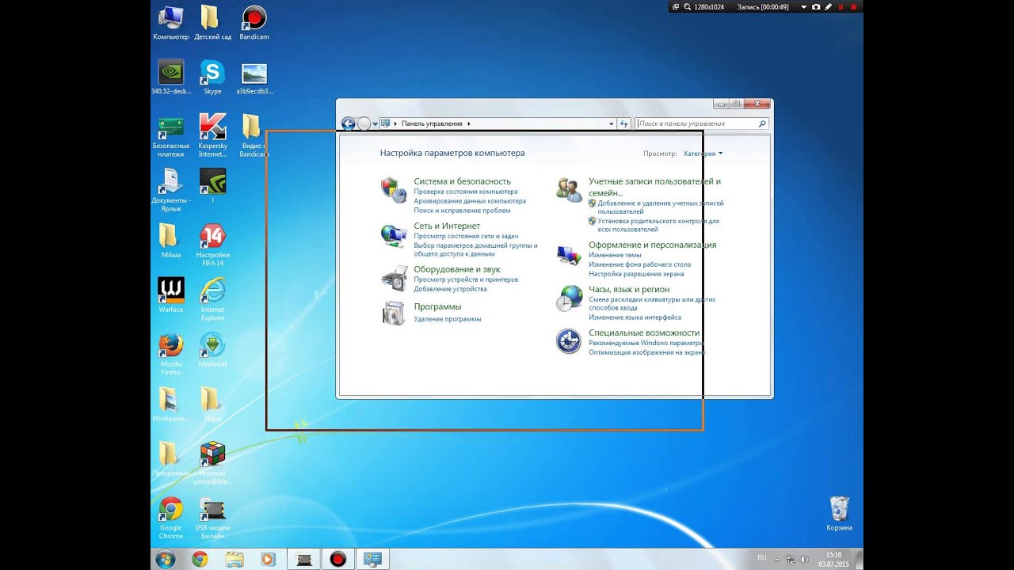Open Chrome from the taskbar
The height and width of the screenshot is (570, 1014).
tap(200, 559)
